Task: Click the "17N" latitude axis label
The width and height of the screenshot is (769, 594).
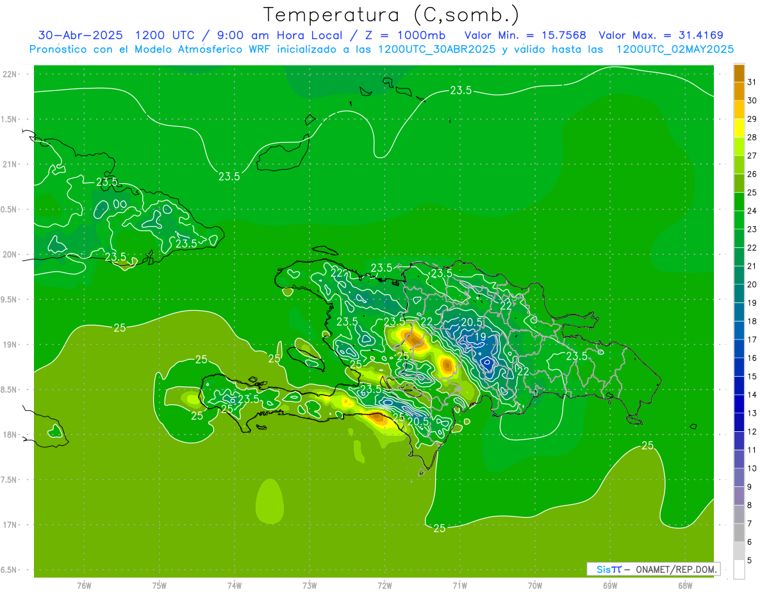Action: (x=10, y=525)
